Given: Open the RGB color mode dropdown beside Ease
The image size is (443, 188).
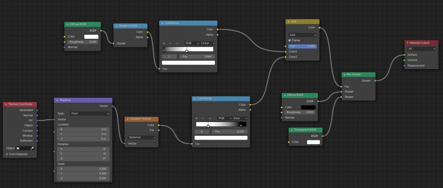Looking at the screenshot, I should tap(225, 118).
